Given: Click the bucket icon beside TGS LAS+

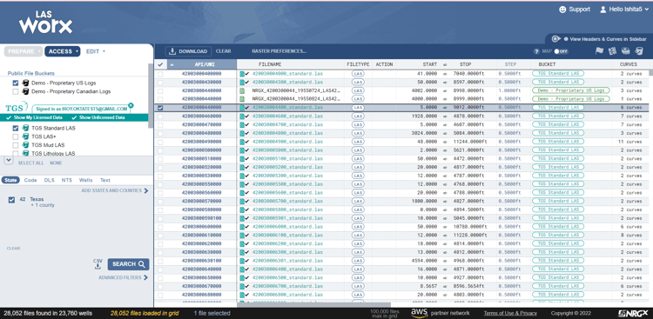Looking at the screenshot, I should (25, 136).
